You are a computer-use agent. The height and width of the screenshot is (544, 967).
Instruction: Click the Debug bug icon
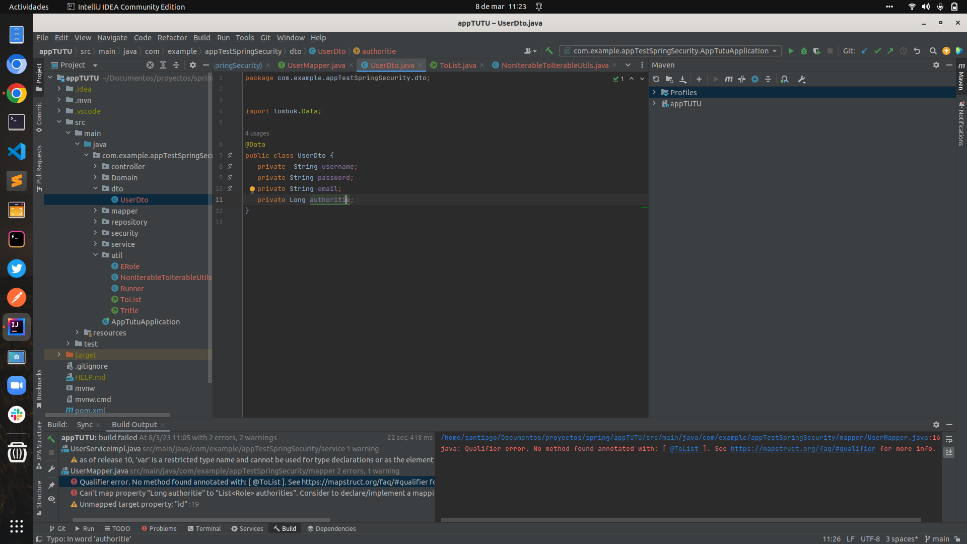click(804, 51)
